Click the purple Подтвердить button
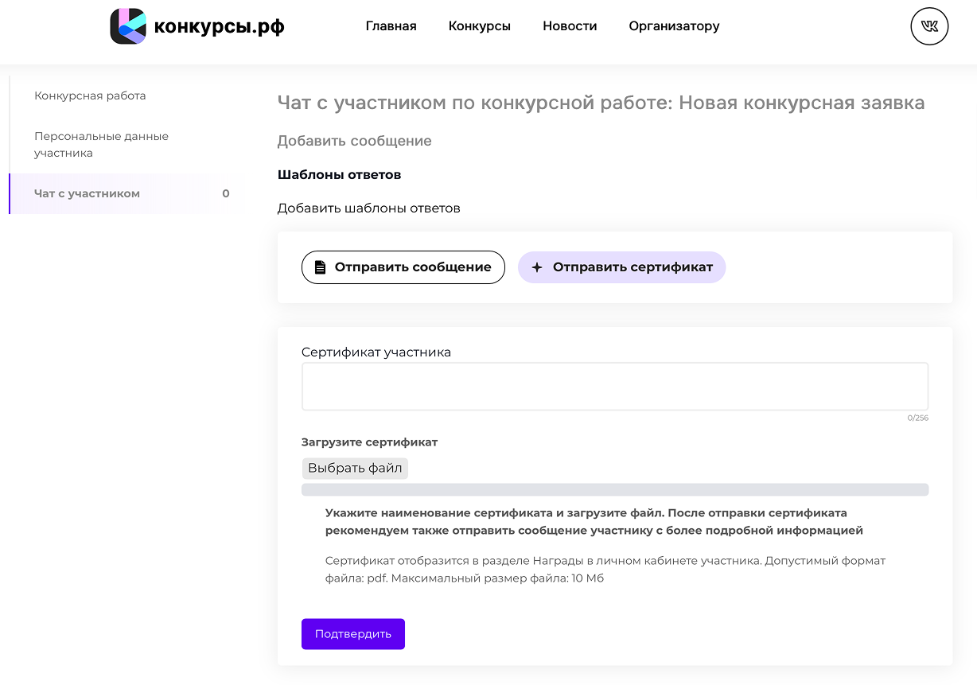 click(x=352, y=634)
